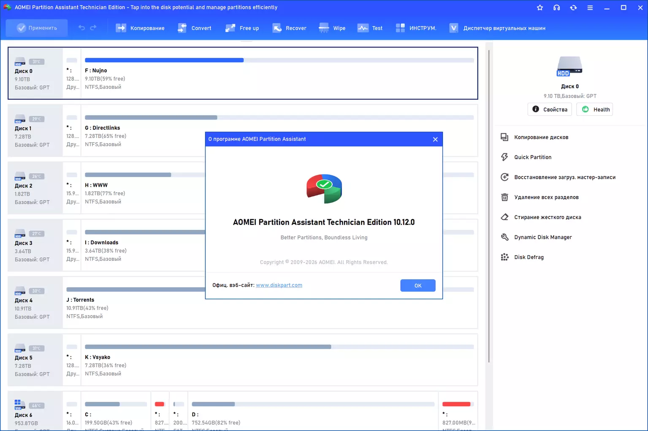Choose Восстановление загруз. мастер-записи
Viewport: 648px width, 431px height.
(558, 177)
